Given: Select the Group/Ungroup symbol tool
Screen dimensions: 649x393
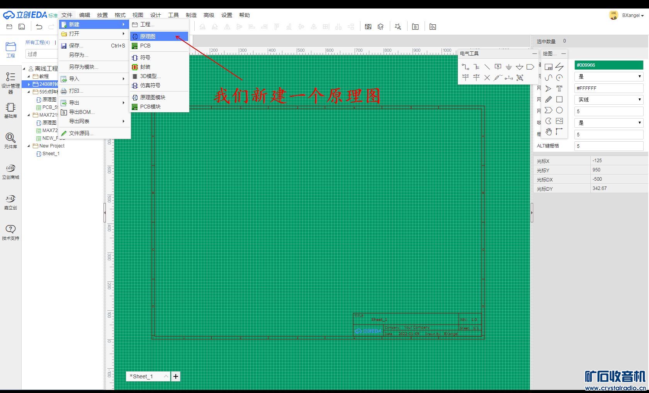Looking at the screenshot, I should (x=520, y=78).
